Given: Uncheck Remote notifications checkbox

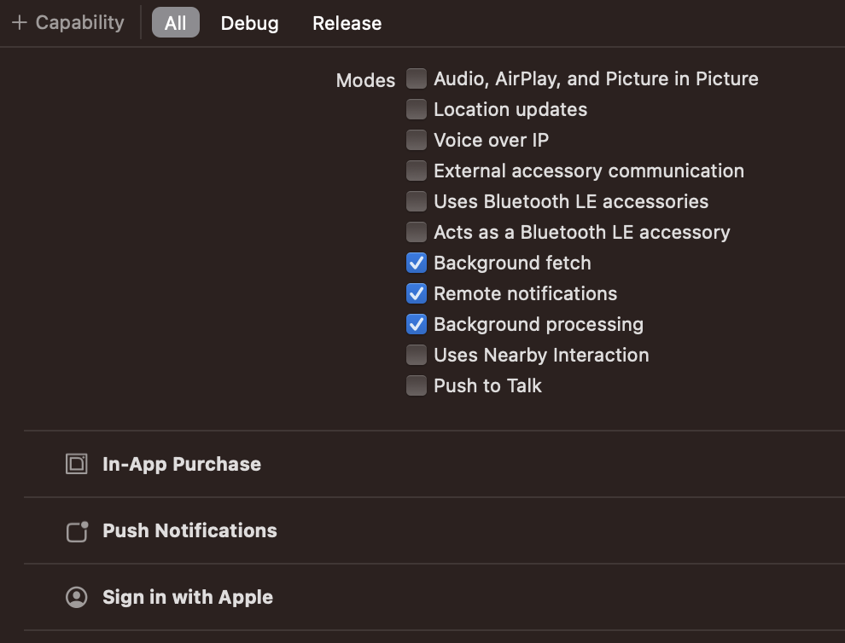Looking at the screenshot, I should coord(417,293).
